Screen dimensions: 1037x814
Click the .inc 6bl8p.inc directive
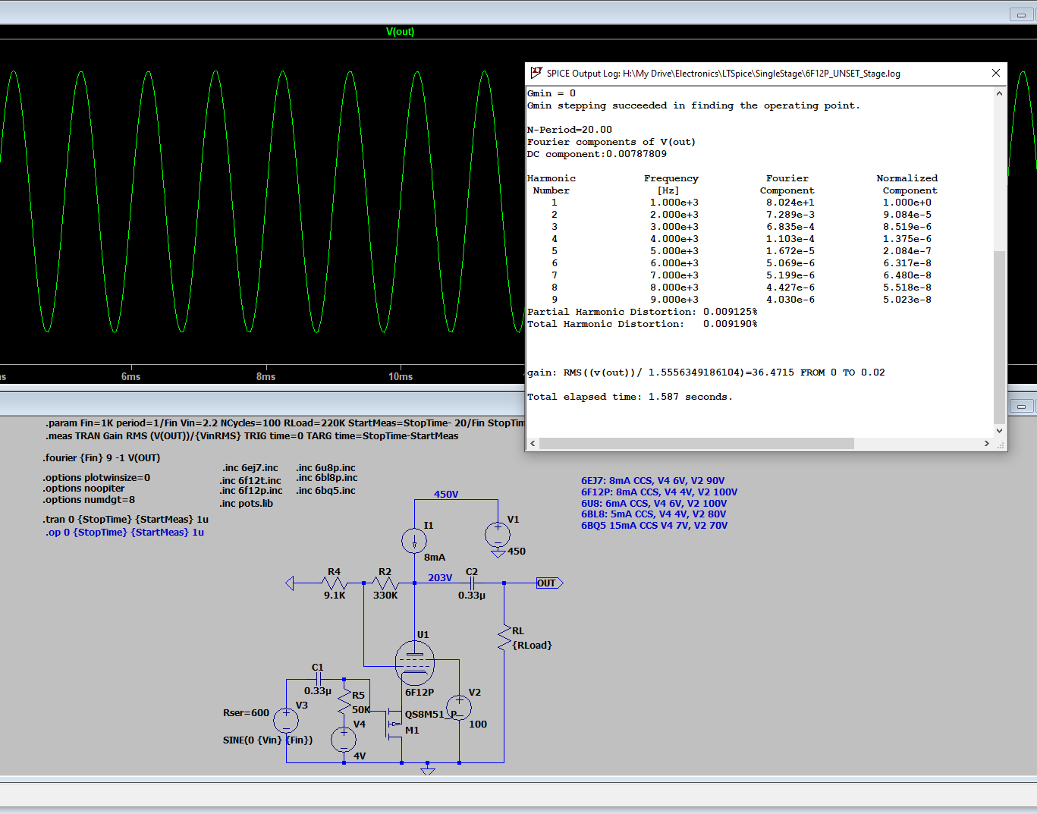point(327,477)
